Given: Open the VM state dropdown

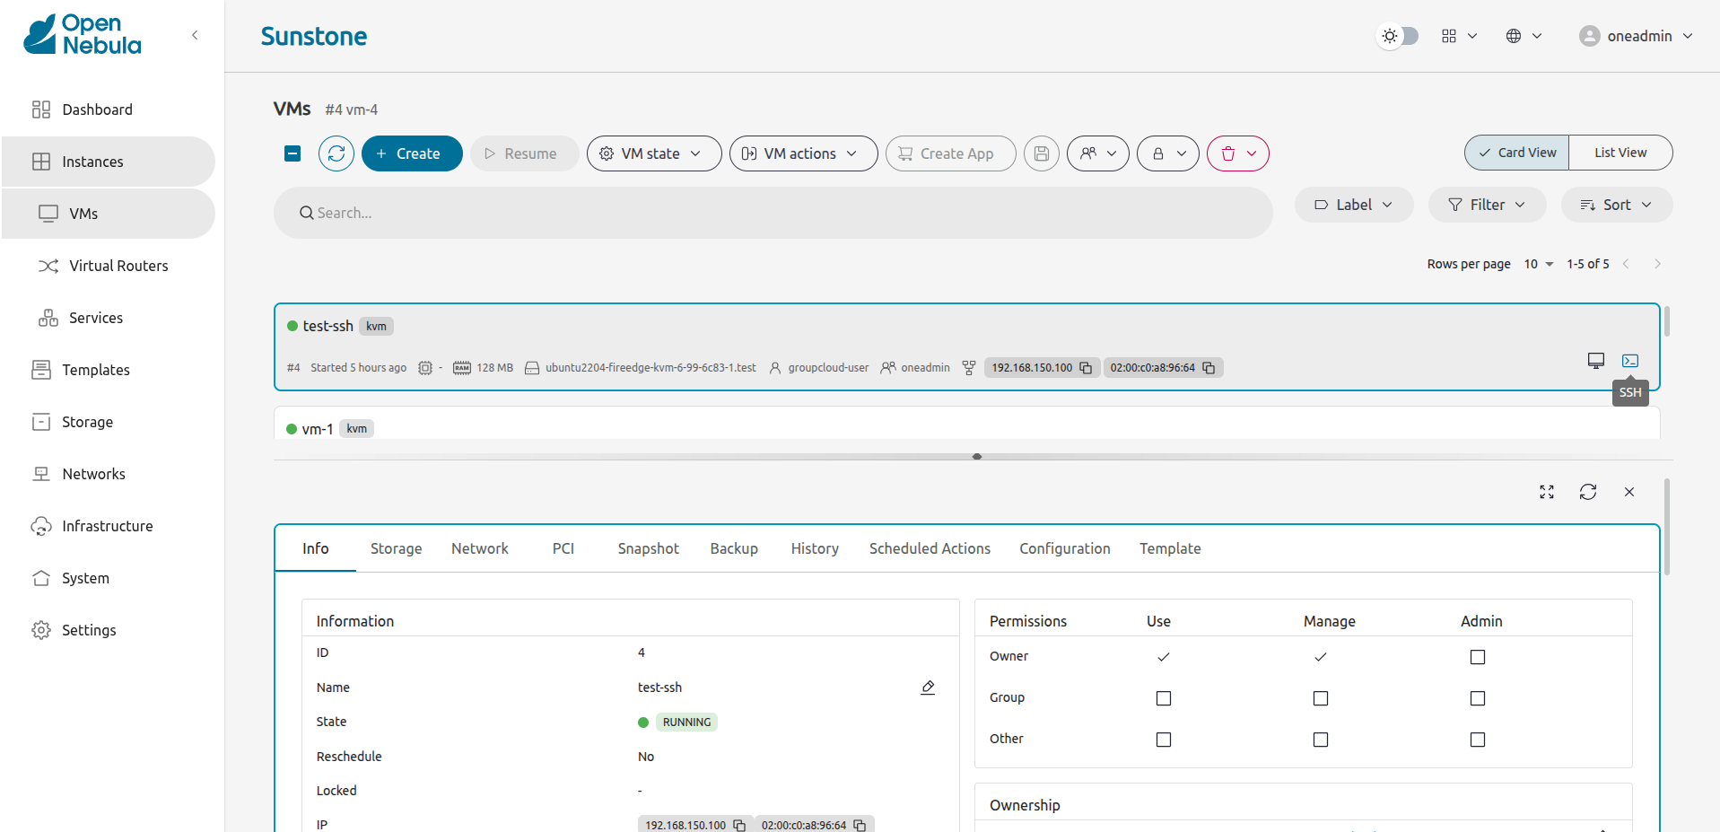Looking at the screenshot, I should tap(653, 153).
